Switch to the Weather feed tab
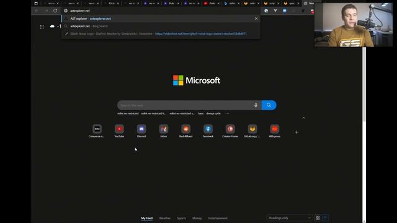This screenshot has height=223, width=397. (x=164, y=218)
